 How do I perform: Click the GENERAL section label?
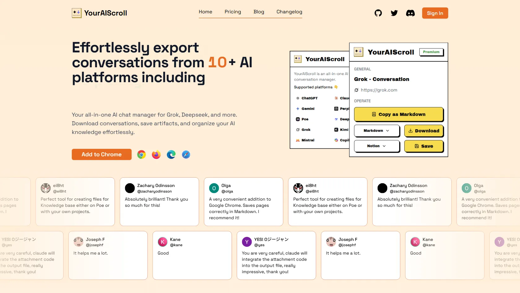[x=362, y=69]
